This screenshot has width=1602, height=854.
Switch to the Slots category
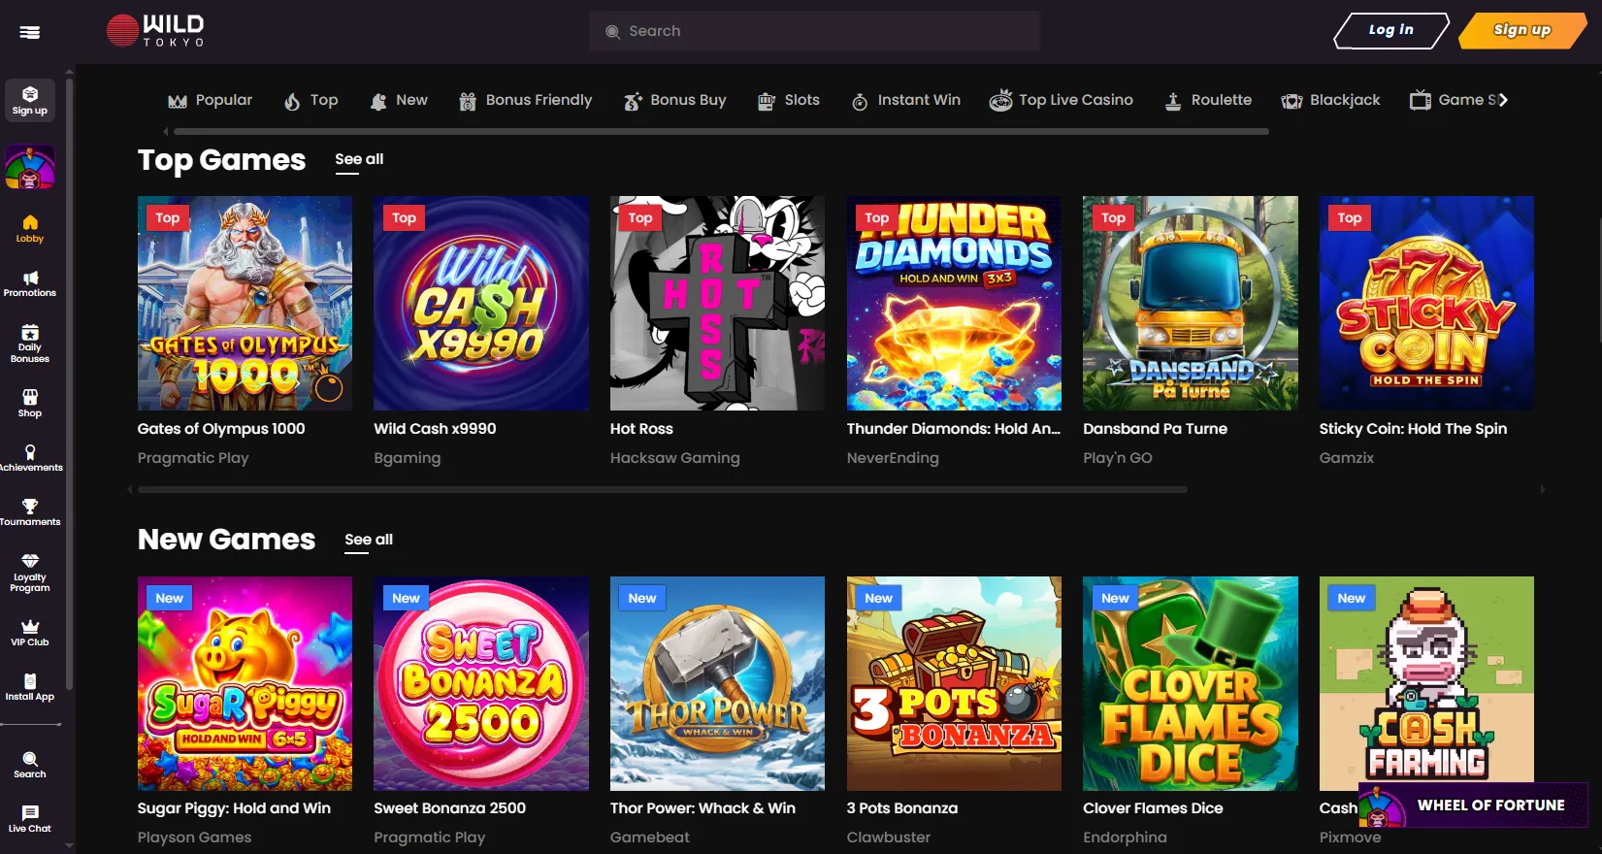tap(788, 100)
